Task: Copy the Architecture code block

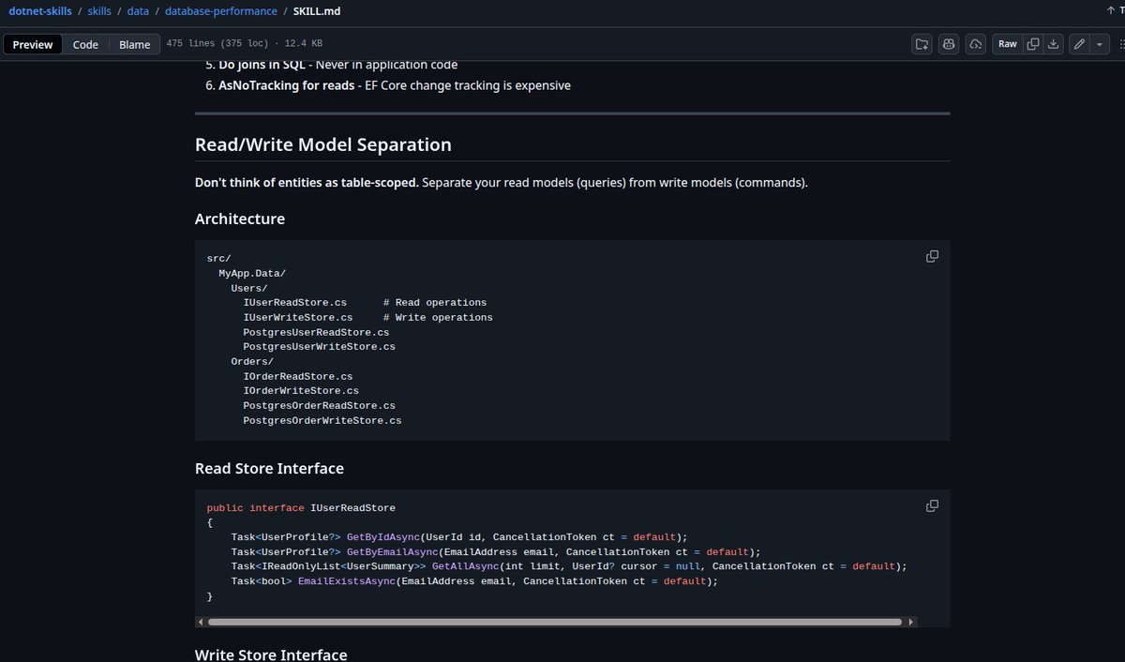Action: point(932,256)
